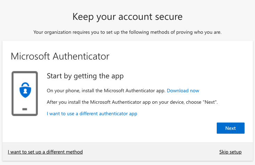Click the gray footer bar between the links
The width and height of the screenshot is (255, 165).
tap(150, 152)
